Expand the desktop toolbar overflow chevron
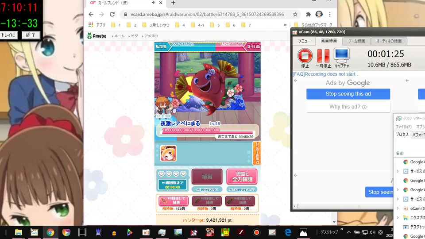 [342, 229]
